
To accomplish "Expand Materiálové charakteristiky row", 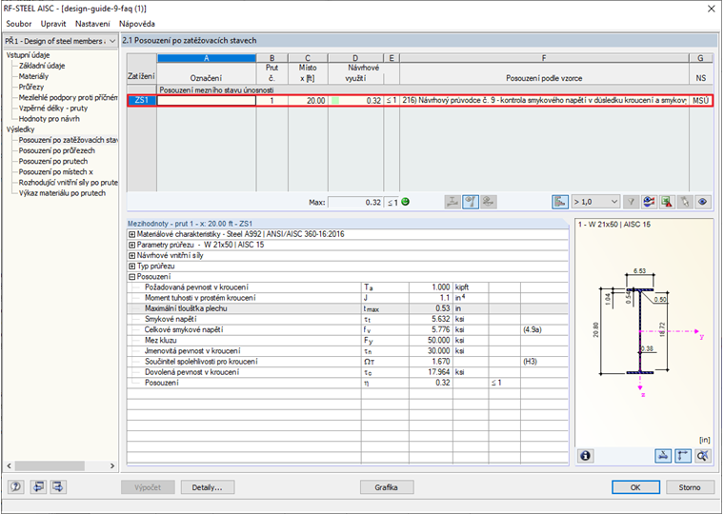I will click(132, 234).
